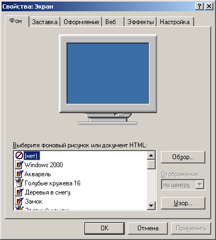Open the Отображение dropdown arrow
Viewport: 216px width, 240px height.
click(x=200, y=184)
